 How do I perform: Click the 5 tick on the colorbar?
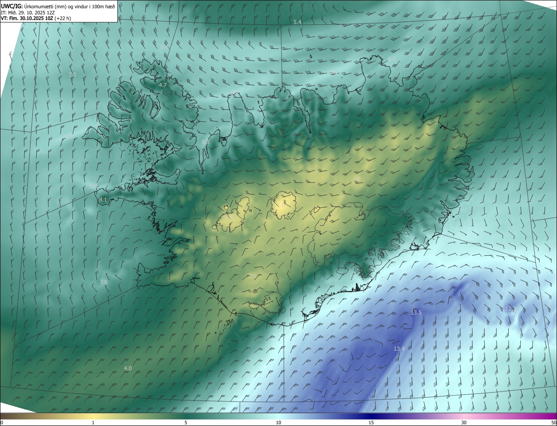[x=186, y=423]
